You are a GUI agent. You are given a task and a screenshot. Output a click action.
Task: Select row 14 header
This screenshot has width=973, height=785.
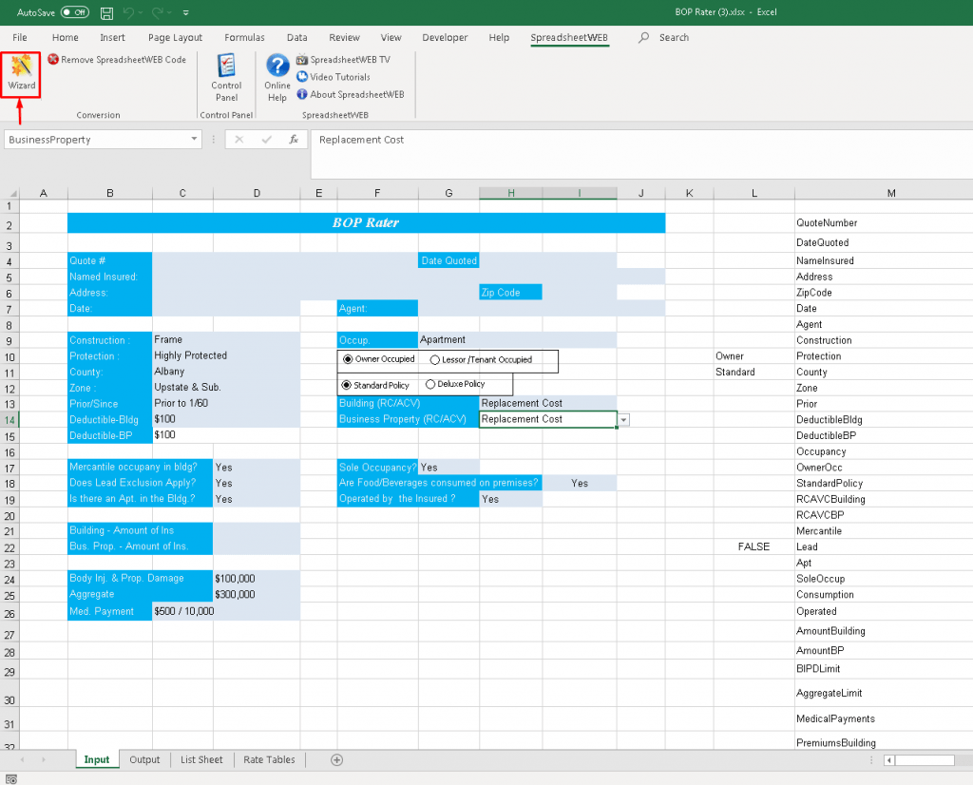pos(10,420)
